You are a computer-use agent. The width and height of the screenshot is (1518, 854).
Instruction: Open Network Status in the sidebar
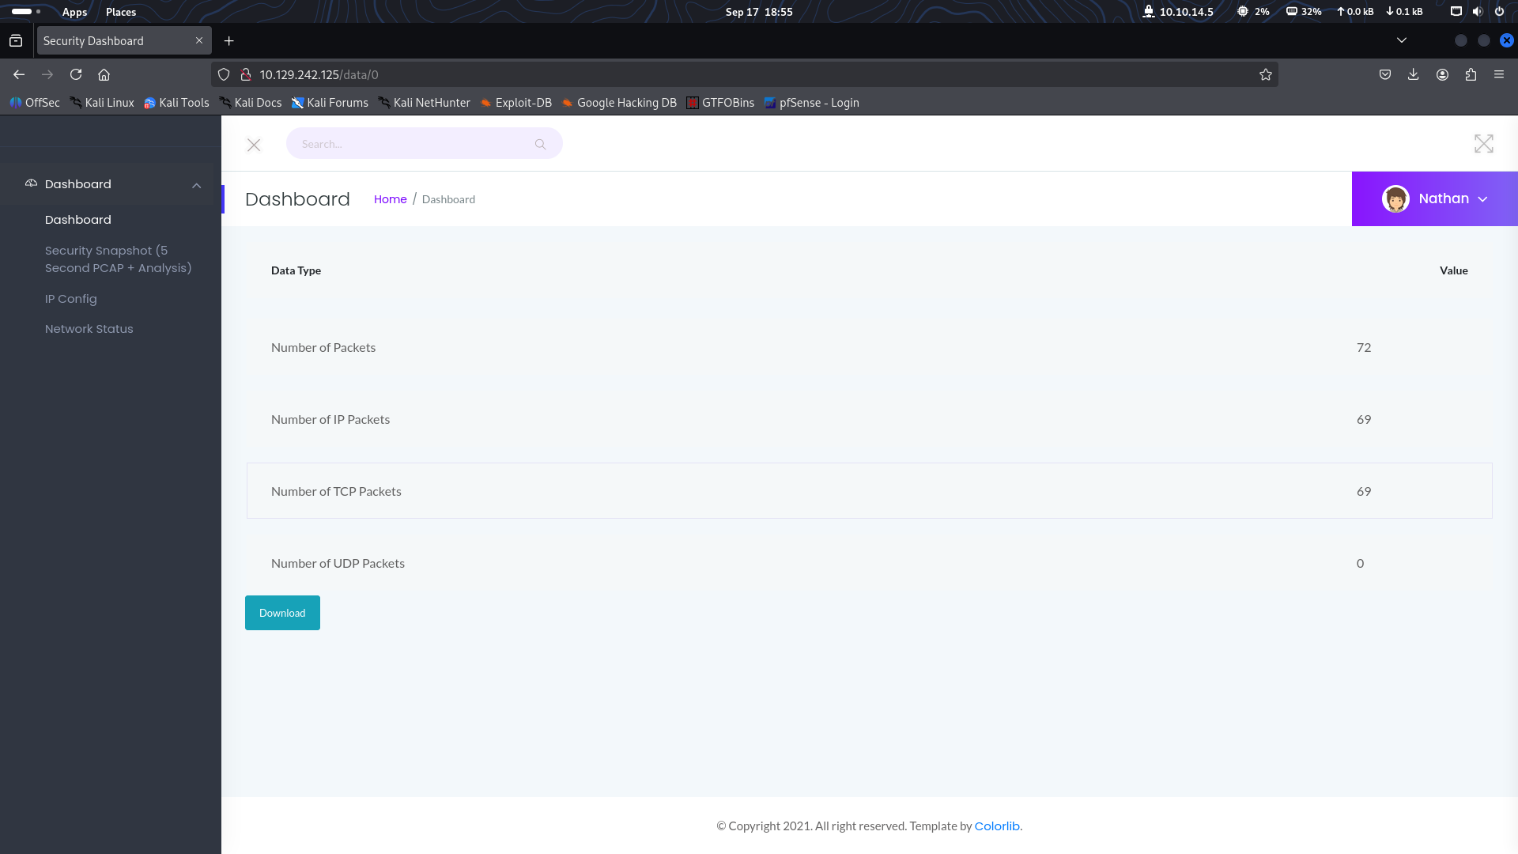(89, 328)
